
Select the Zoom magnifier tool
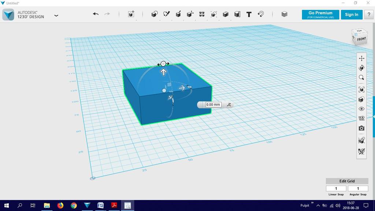pyautogui.click(x=361, y=78)
